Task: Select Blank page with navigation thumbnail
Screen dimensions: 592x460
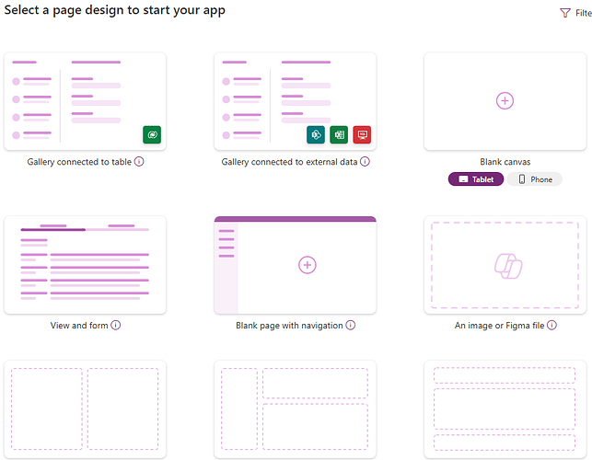Action: point(295,265)
